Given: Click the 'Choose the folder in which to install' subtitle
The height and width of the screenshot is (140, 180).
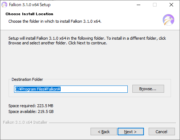Looking at the screenshot, I should (55, 21).
